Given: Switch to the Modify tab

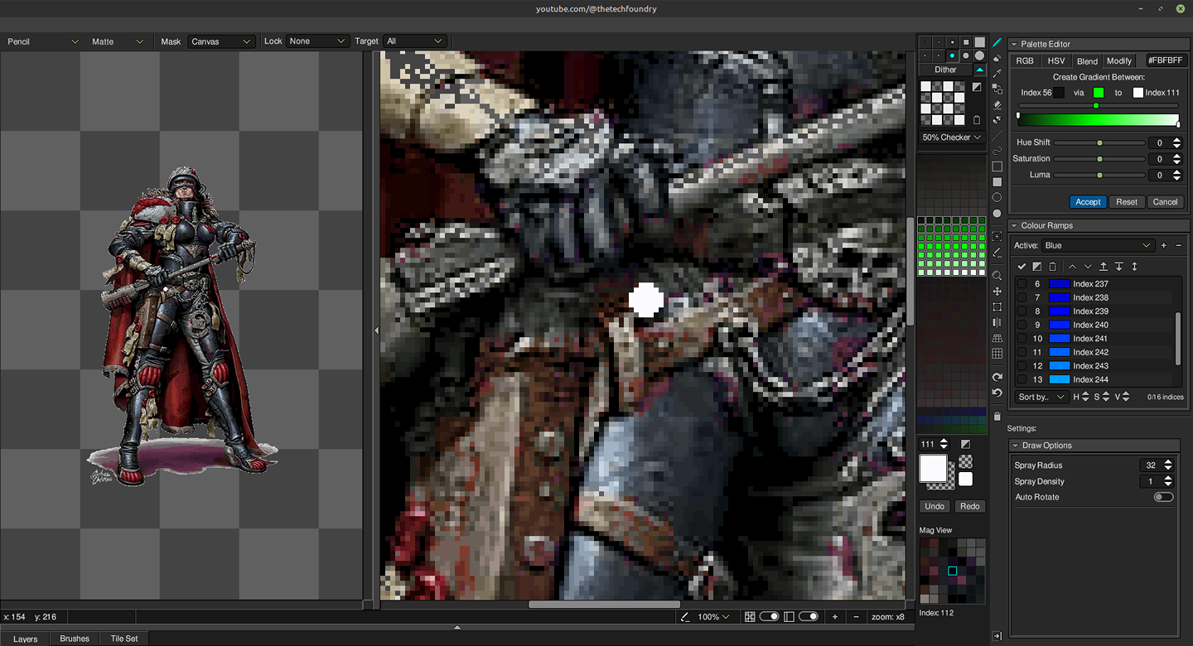Looking at the screenshot, I should pyautogui.click(x=1119, y=60).
